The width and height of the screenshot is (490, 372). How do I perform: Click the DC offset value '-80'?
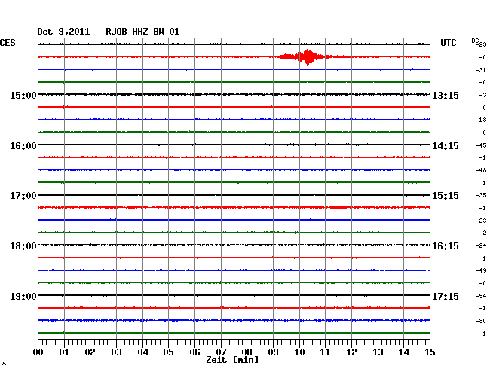pyautogui.click(x=482, y=321)
